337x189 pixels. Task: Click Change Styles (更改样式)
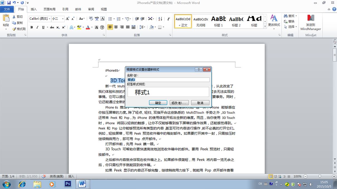(274, 22)
